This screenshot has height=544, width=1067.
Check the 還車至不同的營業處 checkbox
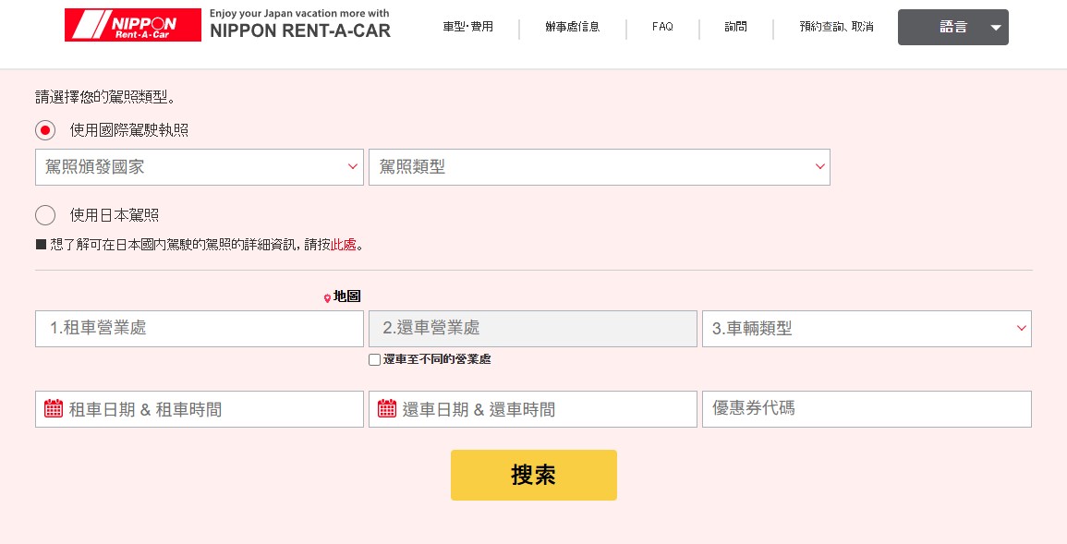[374, 359]
